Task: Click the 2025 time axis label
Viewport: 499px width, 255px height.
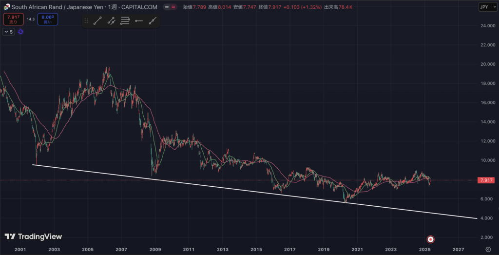Action: click(425, 249)
